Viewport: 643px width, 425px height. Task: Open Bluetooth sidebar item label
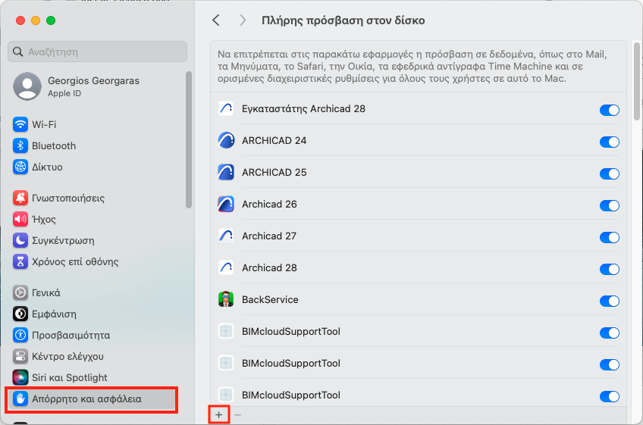coord(54,146)
